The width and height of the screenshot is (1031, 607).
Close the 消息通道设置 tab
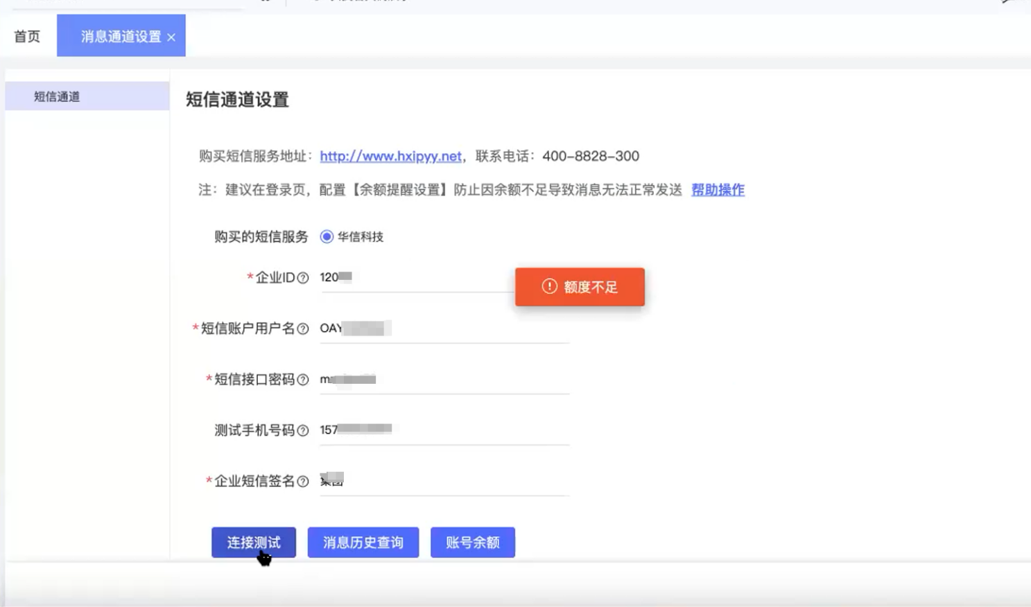pyautogui.click(x=171, y=37)
